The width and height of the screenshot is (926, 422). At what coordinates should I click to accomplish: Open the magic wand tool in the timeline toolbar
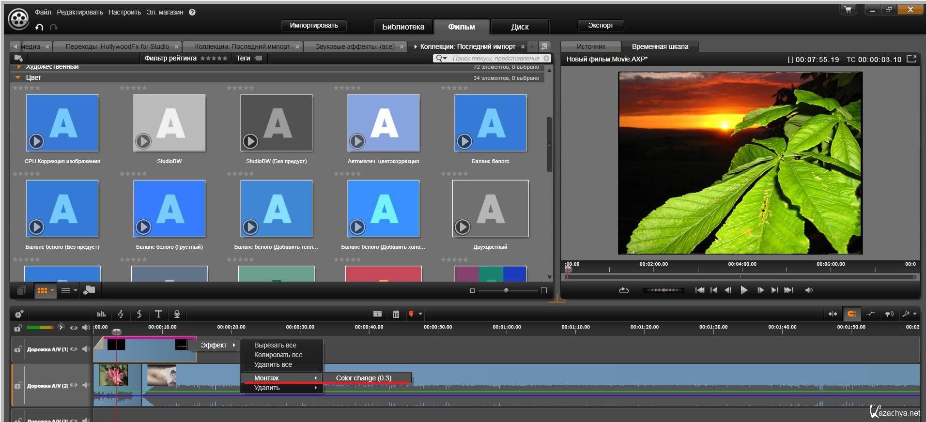[x=906, y=314]
